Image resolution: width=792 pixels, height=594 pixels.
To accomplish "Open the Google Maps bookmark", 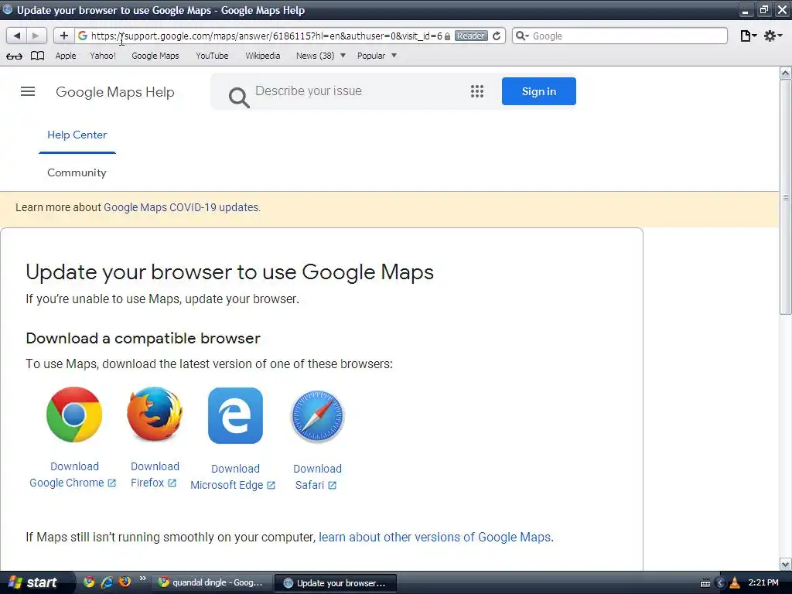I will point(155,56).
